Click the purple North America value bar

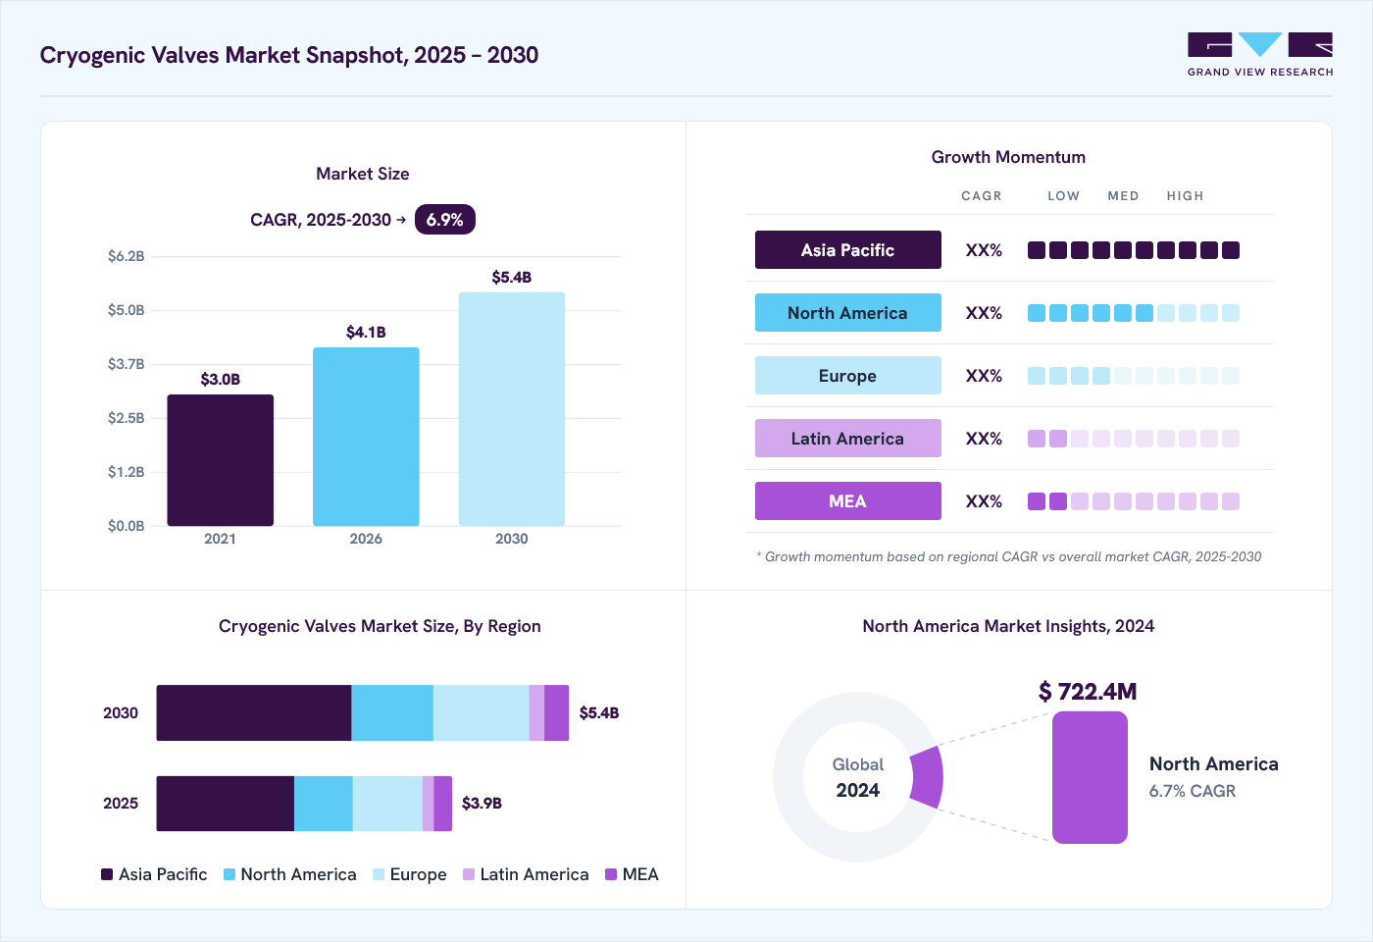[x=1090, y=777]
